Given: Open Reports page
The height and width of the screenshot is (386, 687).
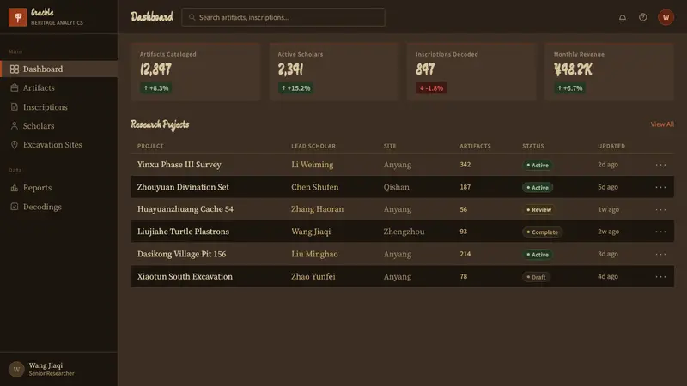Looking at the screenshot, I should pyautogui.click(x=58, y=188).
